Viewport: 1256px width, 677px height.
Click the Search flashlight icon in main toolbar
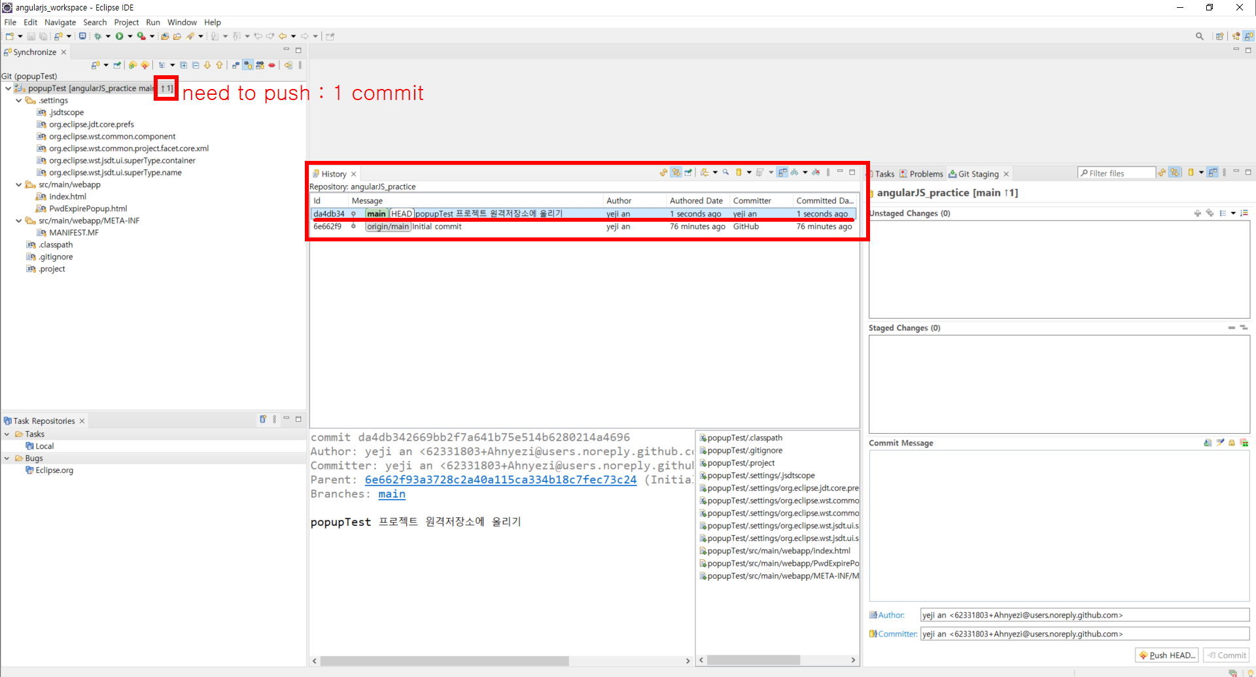190,36
